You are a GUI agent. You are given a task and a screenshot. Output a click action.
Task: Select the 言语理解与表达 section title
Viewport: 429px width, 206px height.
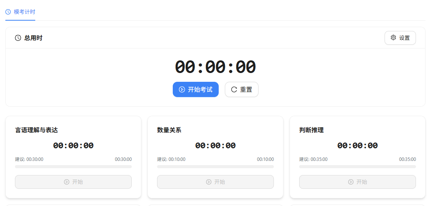click(x=36, y=130)
